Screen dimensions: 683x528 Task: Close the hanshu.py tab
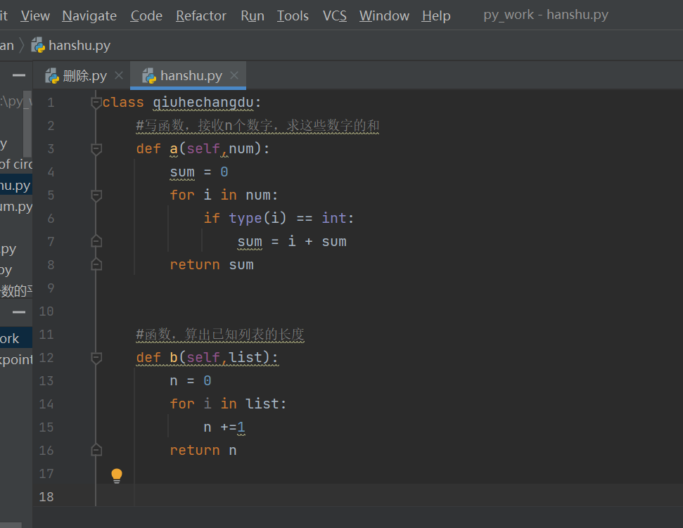pyautogui.click(x=234, y=76)
